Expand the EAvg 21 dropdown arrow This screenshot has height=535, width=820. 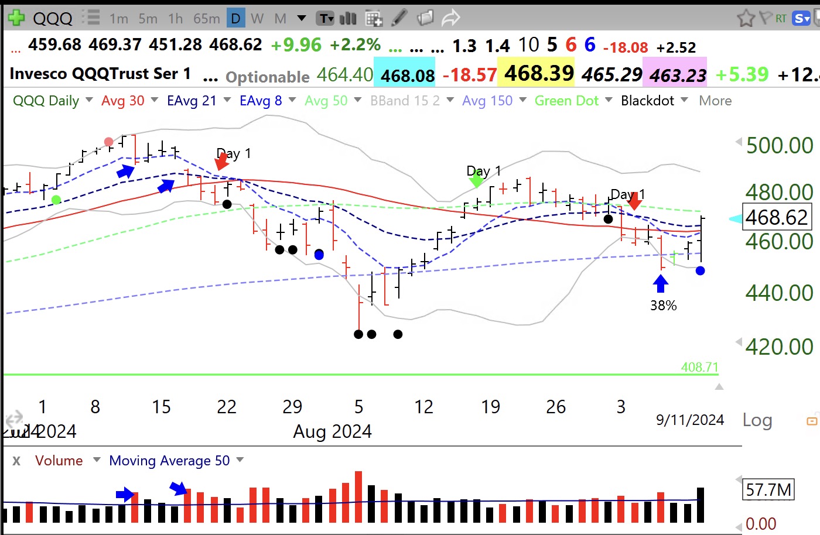(x=227, y=100)
